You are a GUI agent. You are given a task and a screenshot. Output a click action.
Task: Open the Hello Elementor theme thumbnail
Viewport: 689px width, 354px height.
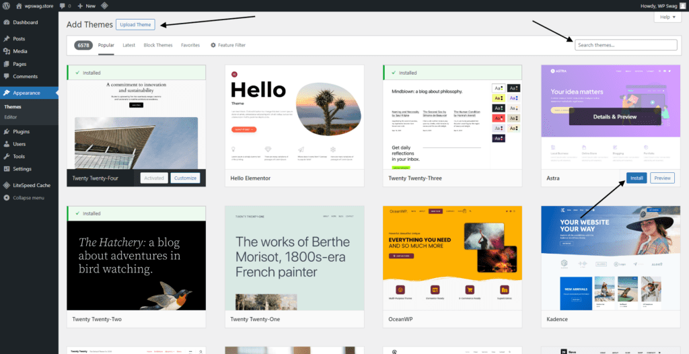(x=303, y=116)
